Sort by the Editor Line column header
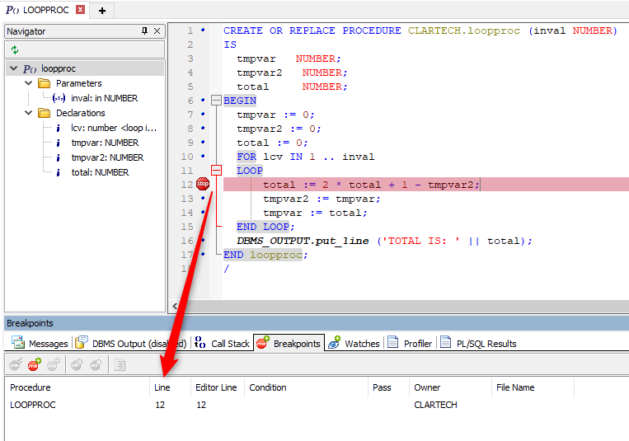The height and width of the screenshot is (441, 629). (x=218, y=387)
